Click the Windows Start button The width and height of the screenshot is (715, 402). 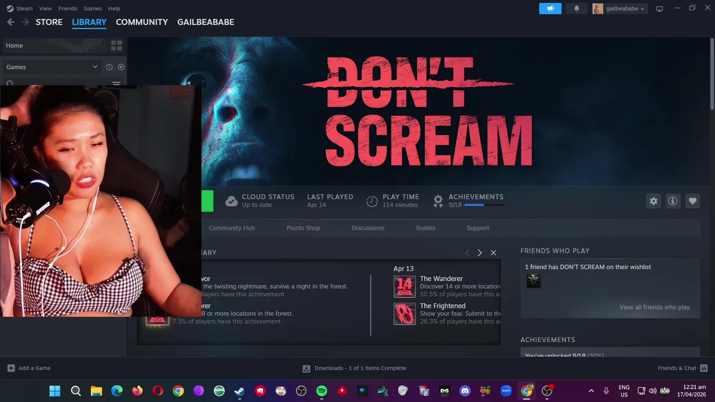(55, 391)
